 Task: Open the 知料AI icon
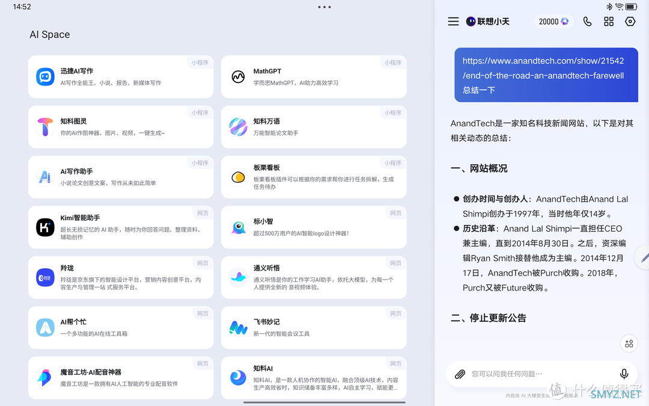[238, 378]
